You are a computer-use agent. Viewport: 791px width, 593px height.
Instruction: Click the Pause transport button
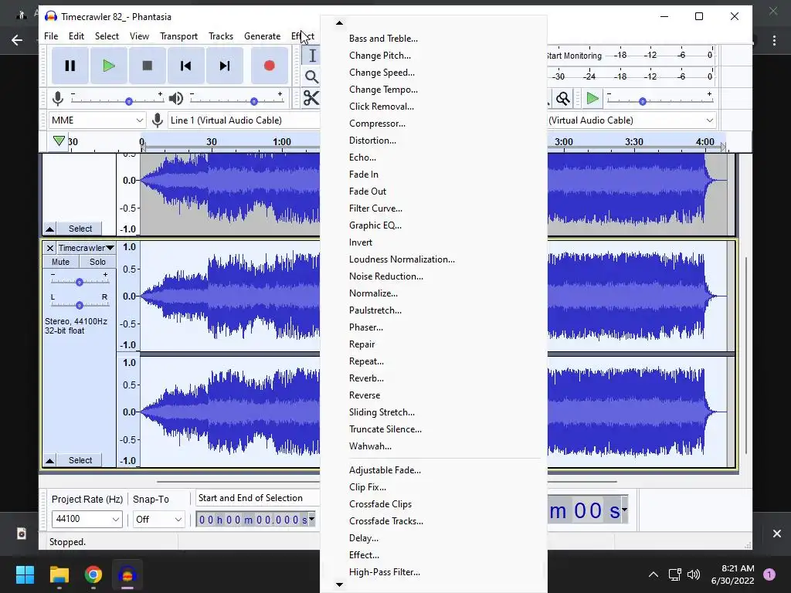click(x=70, y=66)
